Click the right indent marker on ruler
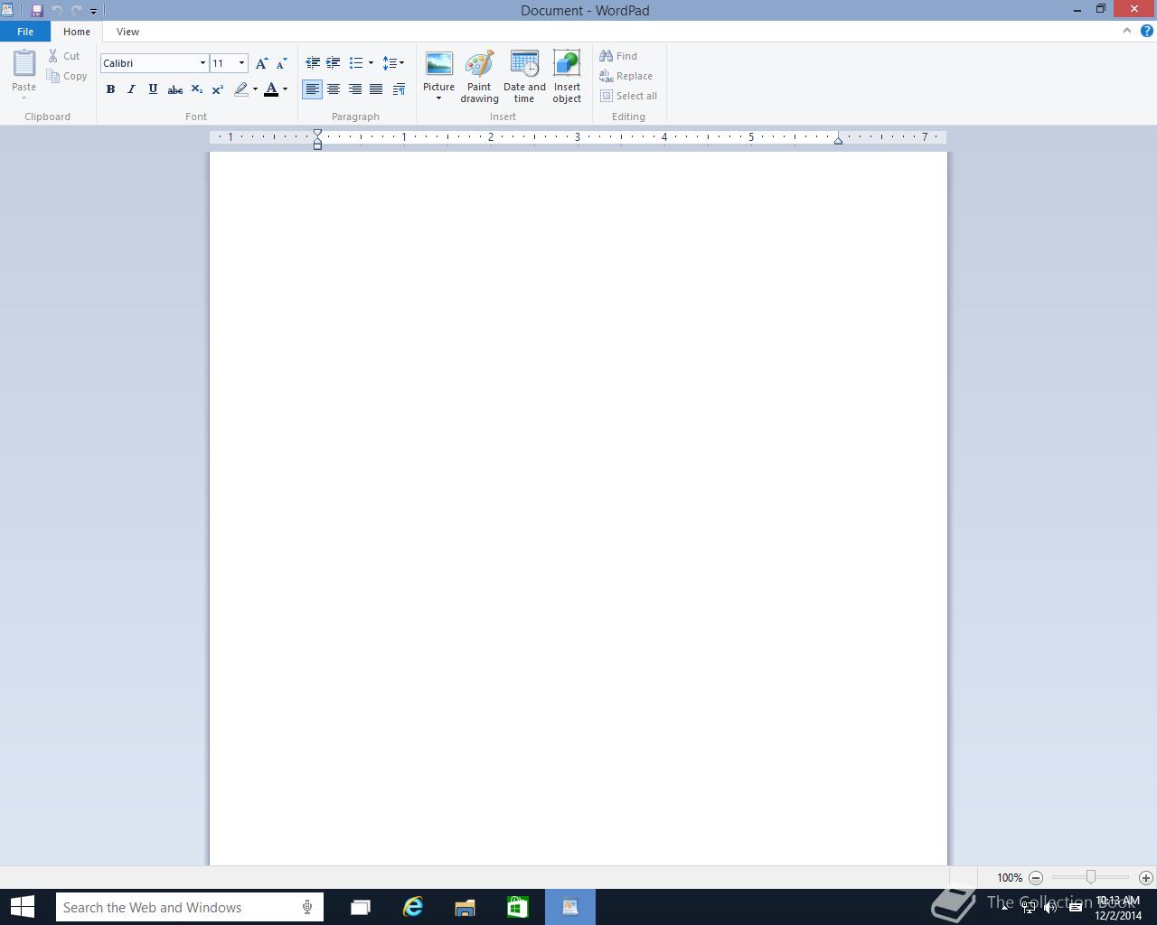The height and width of the screenshot is (925, 1157). 838,140
